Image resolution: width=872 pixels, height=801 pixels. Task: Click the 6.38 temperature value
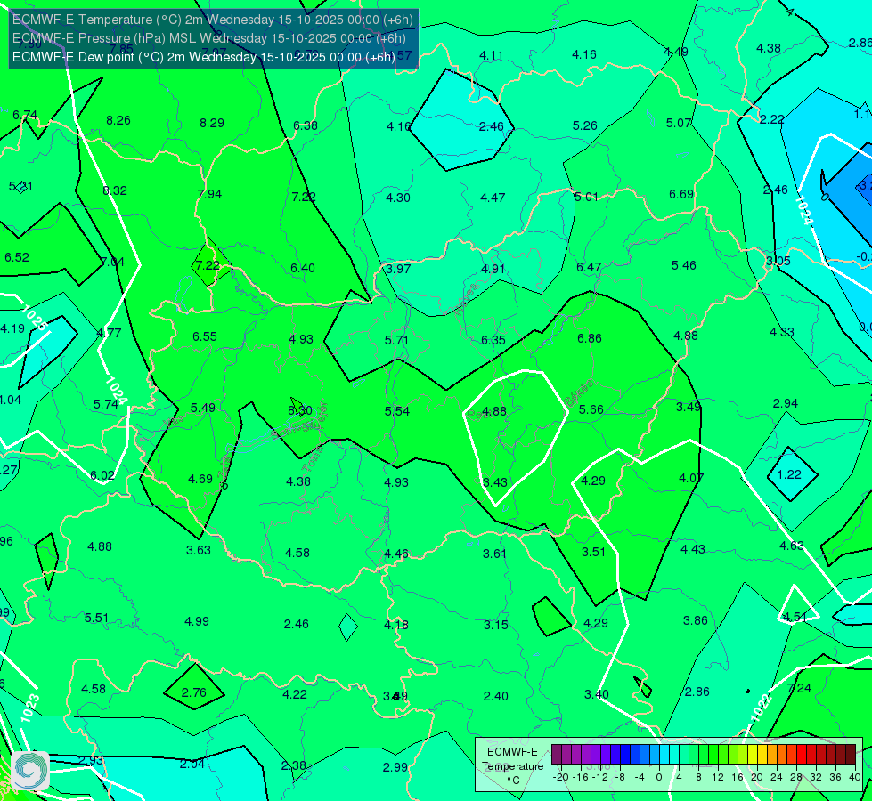tap(306, 125)
